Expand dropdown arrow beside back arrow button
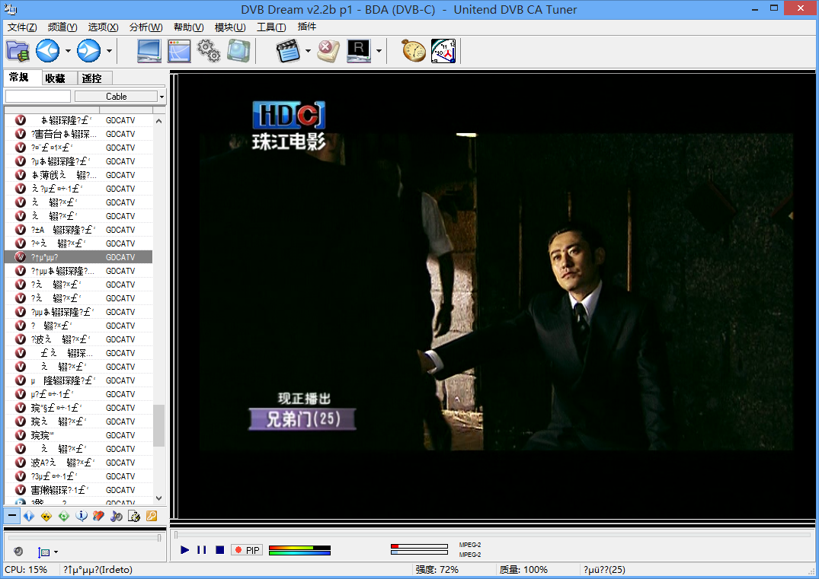819x579 pixels. (68, 51)
